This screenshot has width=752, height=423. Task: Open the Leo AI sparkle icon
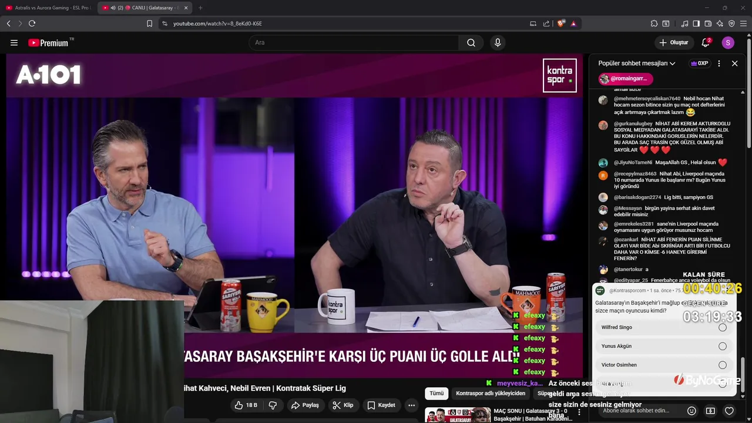[x=720, y=23]
